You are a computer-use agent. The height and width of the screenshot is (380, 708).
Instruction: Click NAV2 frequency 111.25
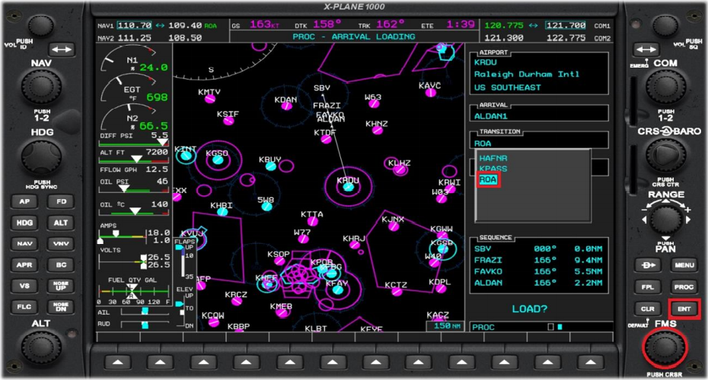point(134,38)
